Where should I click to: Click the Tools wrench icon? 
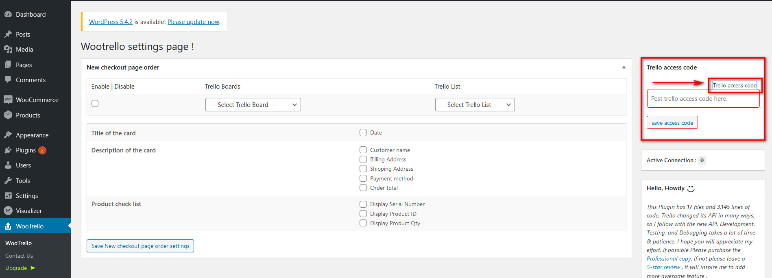click(8, 180)
